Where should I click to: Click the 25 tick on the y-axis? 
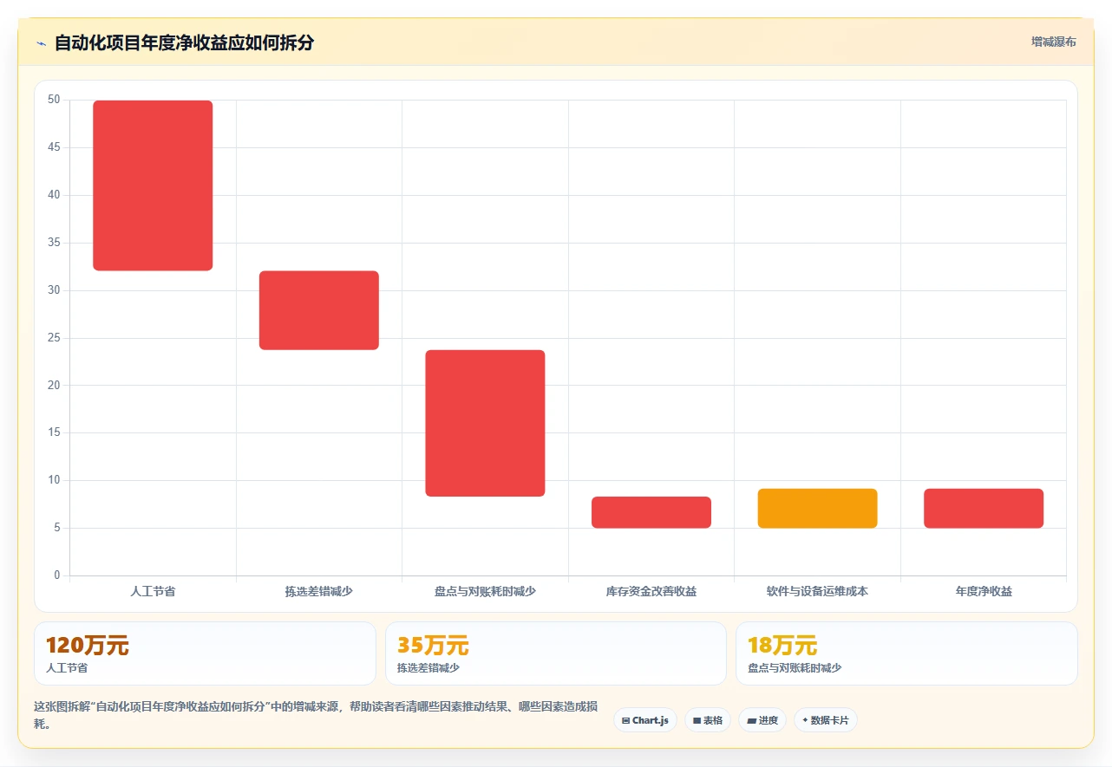[54, 337]
